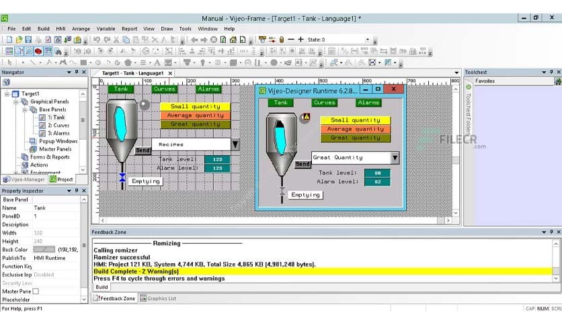This screenshot has width=562, height=325.
Task: Click the red 3D brick toolbar icon
Action: click(x=38, y=51)
